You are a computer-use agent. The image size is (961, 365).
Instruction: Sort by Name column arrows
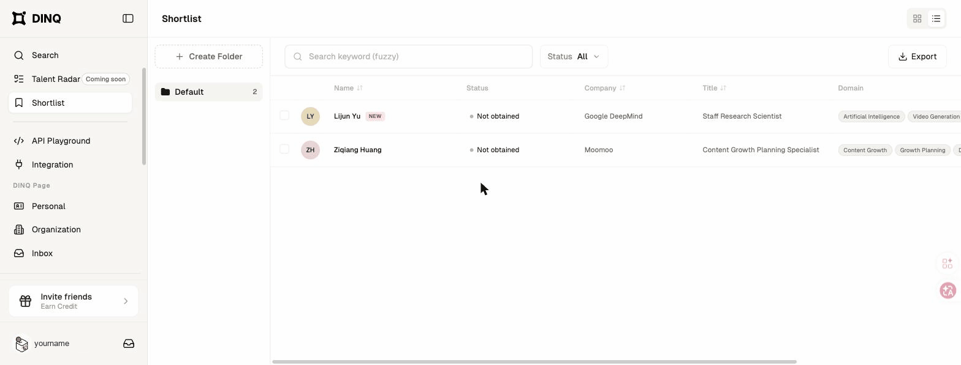[x=360, y=88]
